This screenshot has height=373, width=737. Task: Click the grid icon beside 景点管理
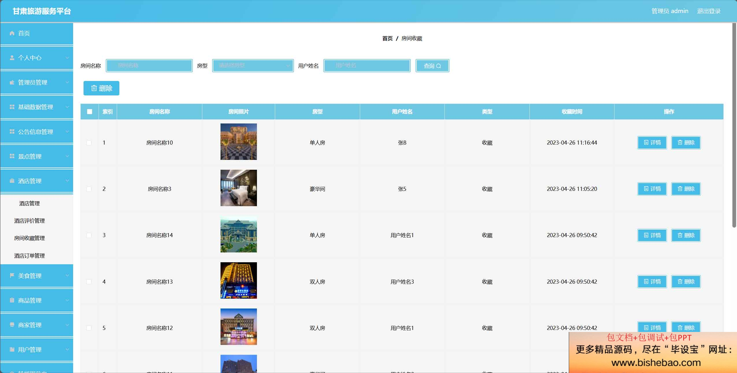pos(12,156)
